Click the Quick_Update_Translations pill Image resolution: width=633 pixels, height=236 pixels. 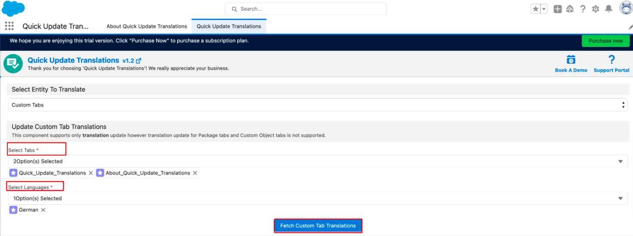[x=52, y=173]
